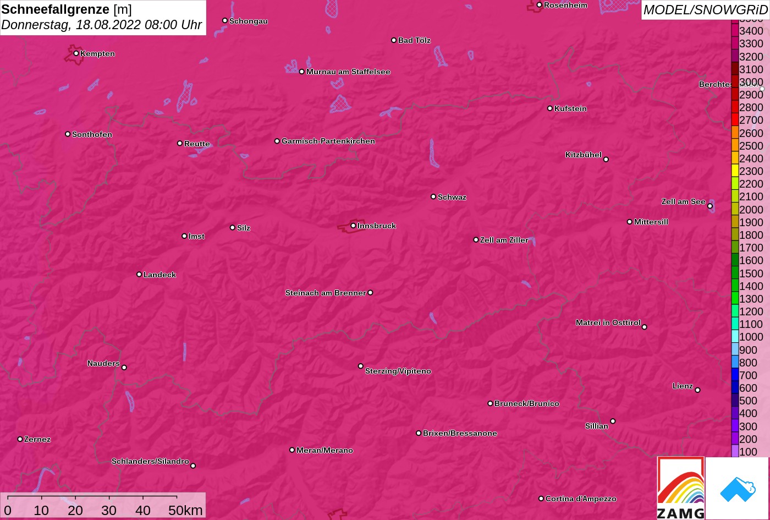Image resolution: width=770 pixels, height=520 pixels.
Task: Select the Cortina d'Ampezzo marker dot
Action: tap(541, 499)
